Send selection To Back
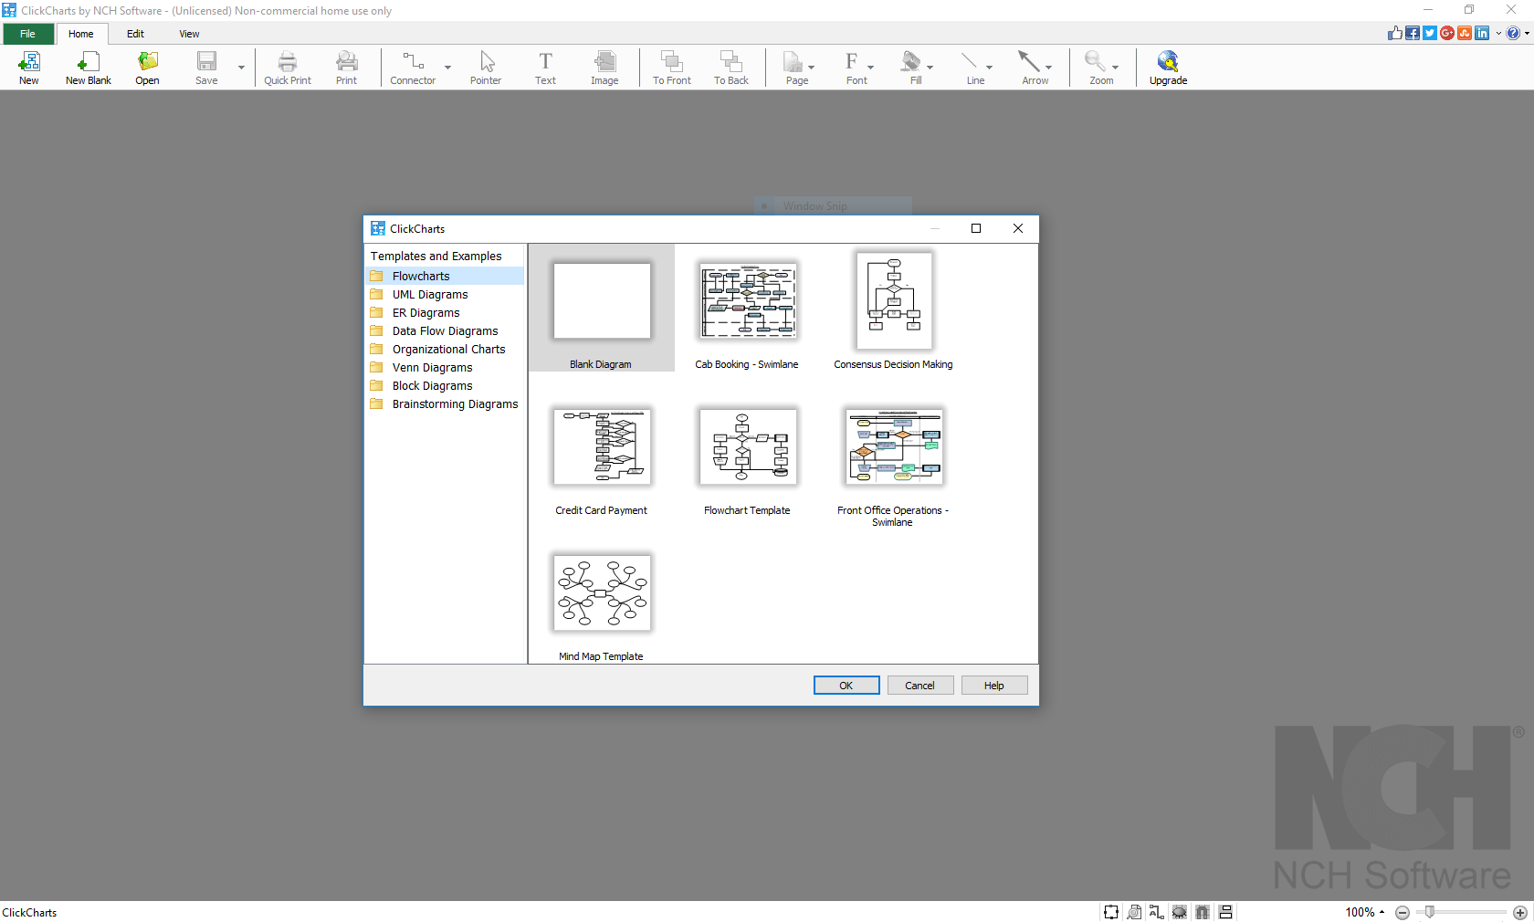 pos(730,67)
